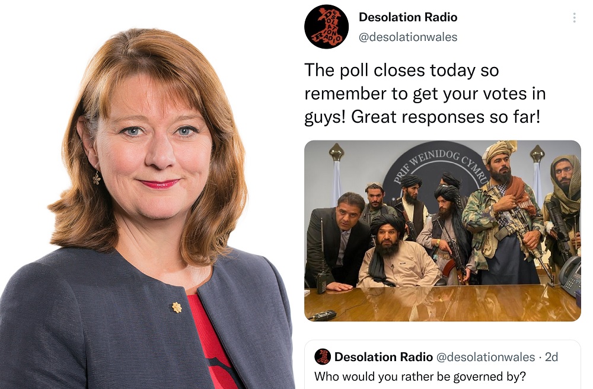The image size is (593, 389).
Task: Click the @desolationwales handle in quoted tweet
Action: [x=486, y=357]
